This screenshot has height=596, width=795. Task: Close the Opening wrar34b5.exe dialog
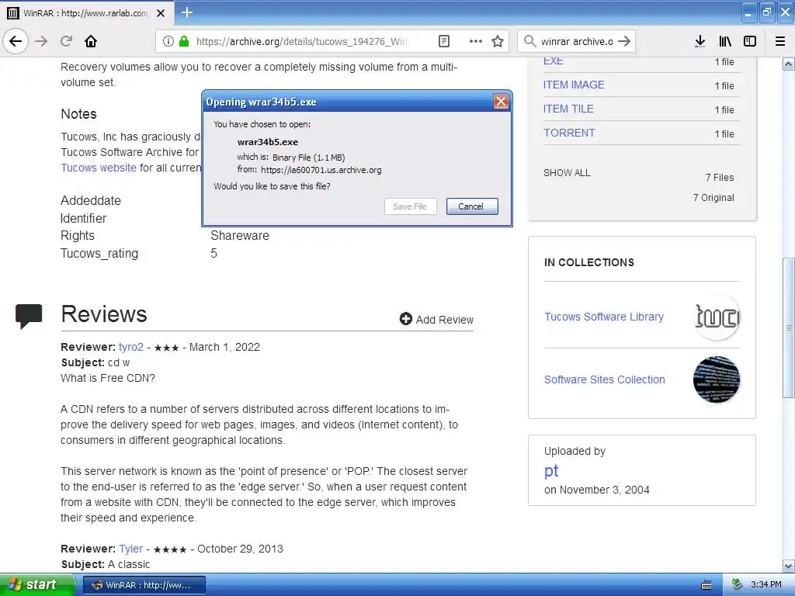(x=501, y=102)
